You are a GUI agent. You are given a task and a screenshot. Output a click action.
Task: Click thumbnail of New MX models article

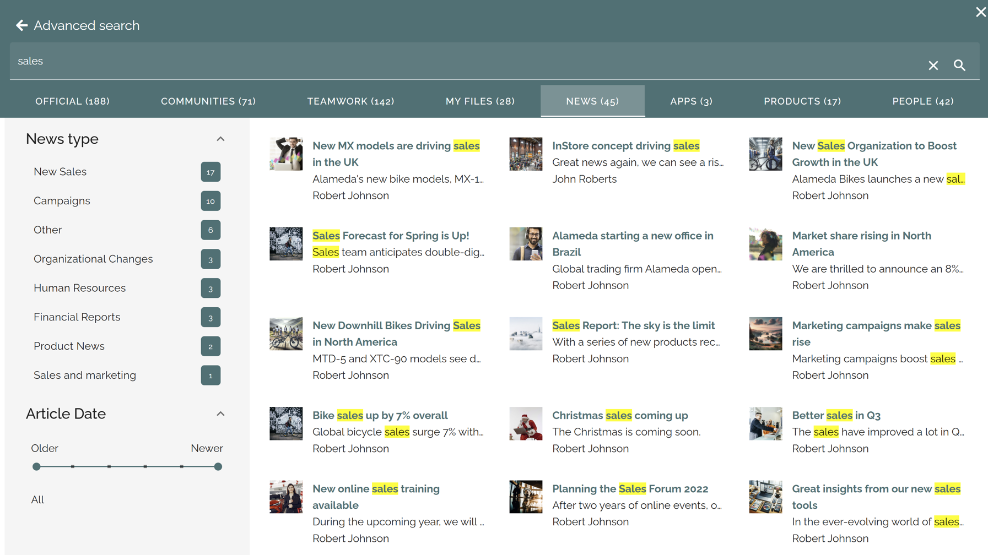(x=286, y=154)
